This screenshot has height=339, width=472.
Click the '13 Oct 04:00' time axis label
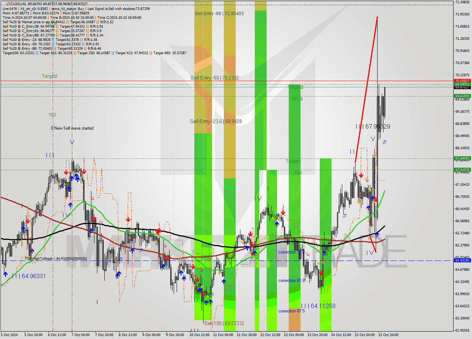coord(294,335)
